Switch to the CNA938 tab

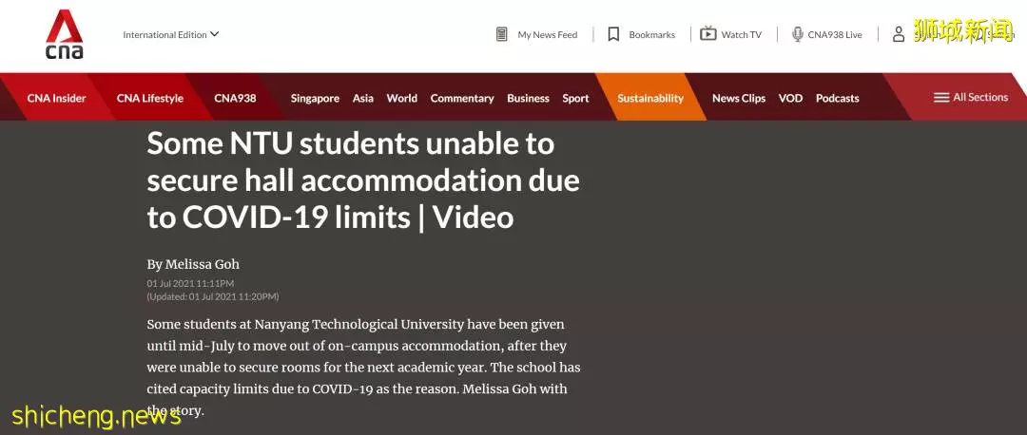coord(235,98)
